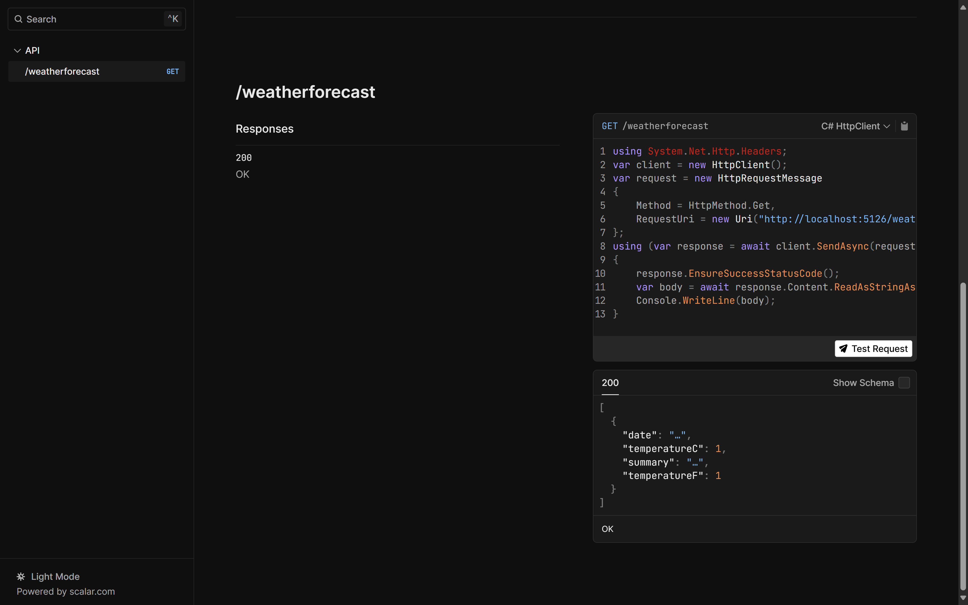The height and width of the screenshot is (605, 968).
Task: Open the C# HttpClient language dropdown
Action: tap(850, 127)
